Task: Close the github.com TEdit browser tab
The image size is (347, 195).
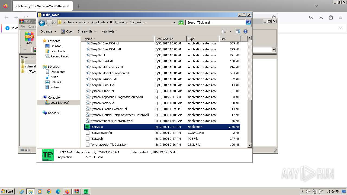Action: [68, 6]
